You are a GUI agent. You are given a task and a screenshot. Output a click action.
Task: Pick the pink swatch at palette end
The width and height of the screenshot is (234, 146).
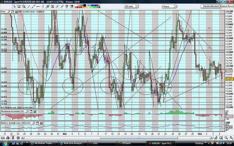[99, 5]
